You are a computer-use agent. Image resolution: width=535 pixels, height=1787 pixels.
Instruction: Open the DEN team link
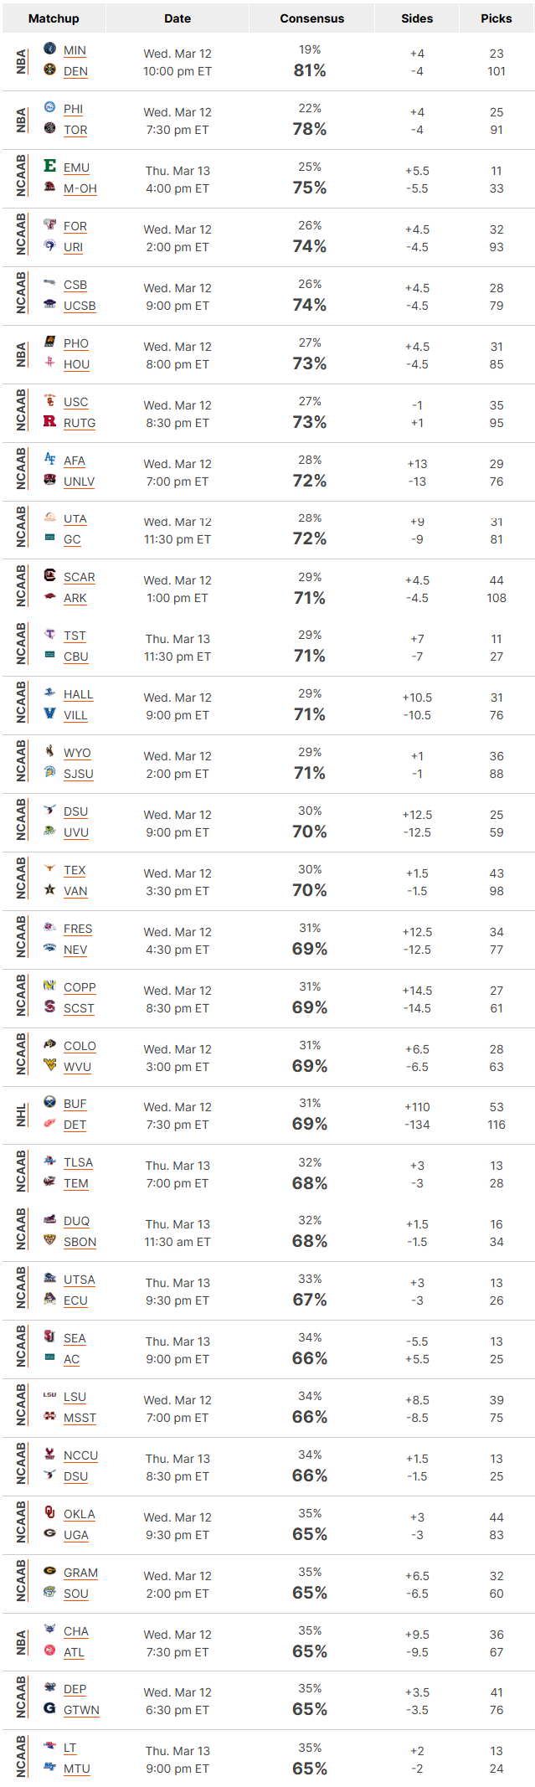pos(75,71)
